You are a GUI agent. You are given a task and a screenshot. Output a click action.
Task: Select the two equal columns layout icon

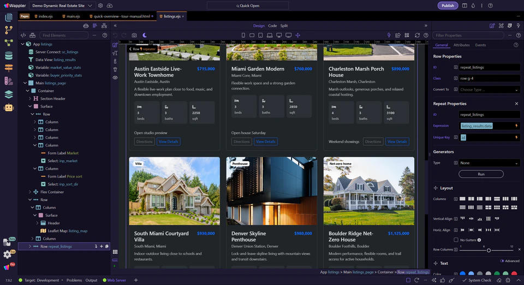click(x=471, y=199)
